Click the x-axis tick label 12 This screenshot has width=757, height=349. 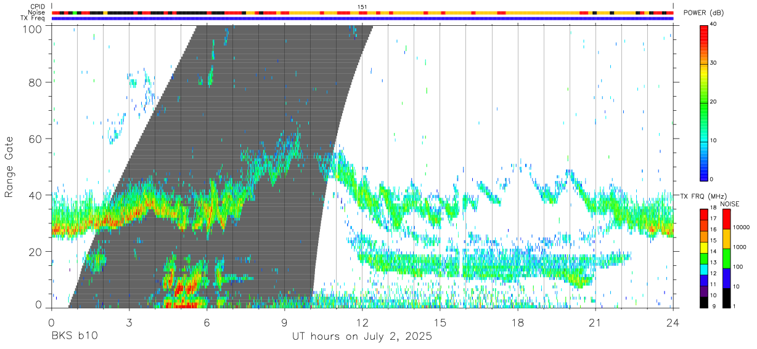pyautogui.click(x=362, y=322)
